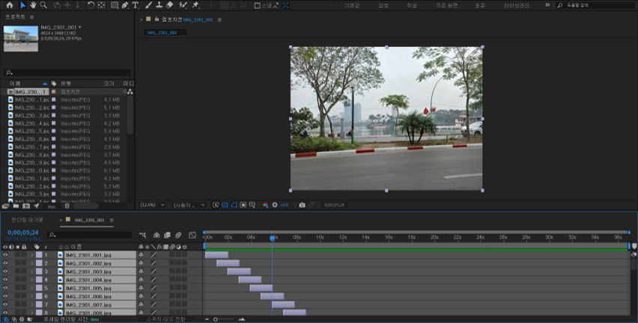Select the Type text tool
Image resolution: width=638 pixels, height=323 pixels.
[135, 5]
